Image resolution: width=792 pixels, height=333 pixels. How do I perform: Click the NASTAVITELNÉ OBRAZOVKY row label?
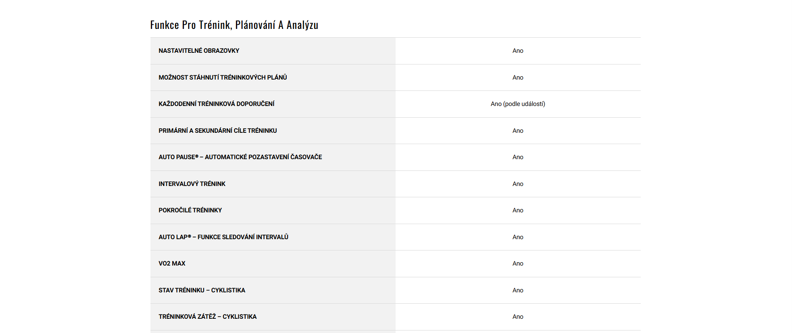point(199,51)
